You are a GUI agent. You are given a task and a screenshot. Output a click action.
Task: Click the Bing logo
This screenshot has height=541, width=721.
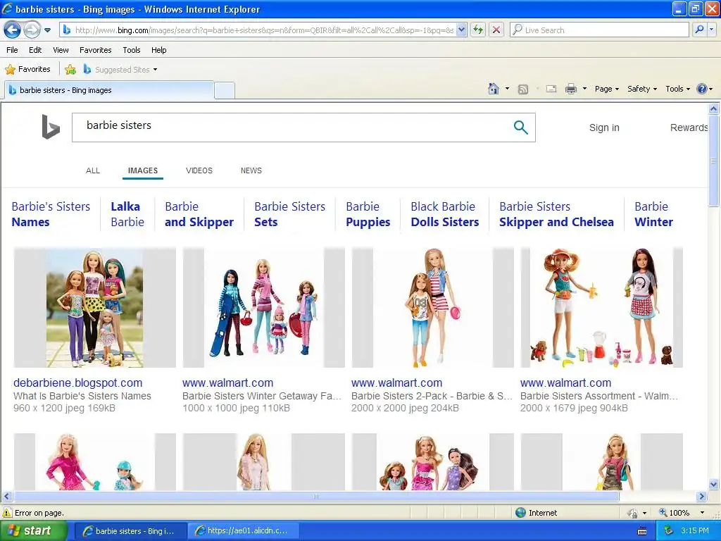click(x=51, y=127)
